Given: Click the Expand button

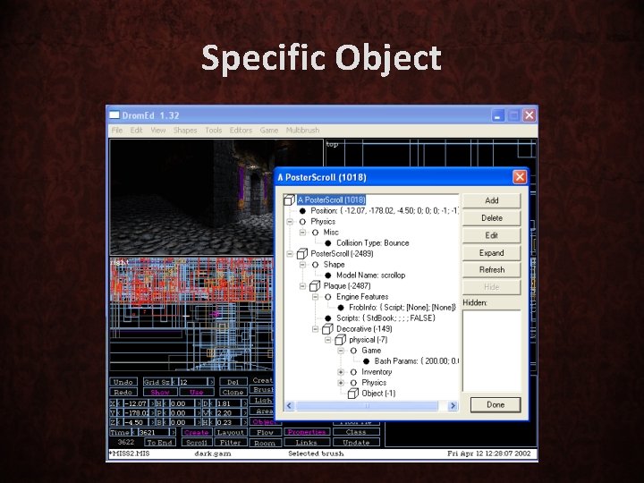Looking at the screenshot, I should point(492,252).
